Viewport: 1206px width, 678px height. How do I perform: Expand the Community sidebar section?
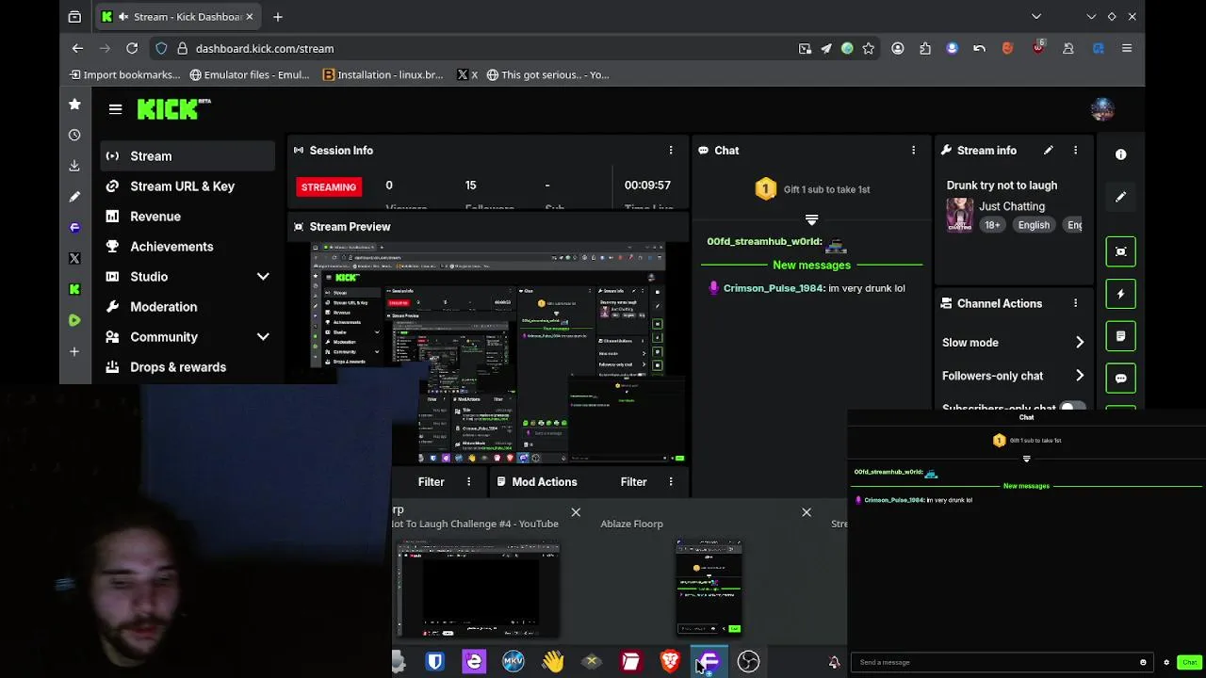coord(263,337)
